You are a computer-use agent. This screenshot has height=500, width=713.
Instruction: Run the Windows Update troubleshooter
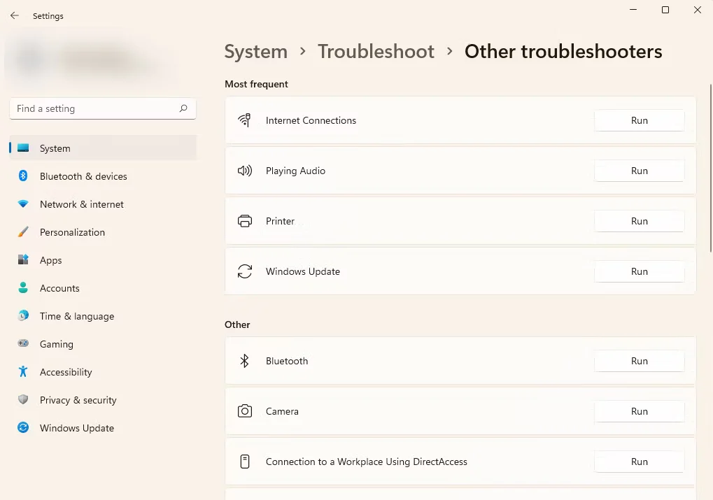coord(639,271)
